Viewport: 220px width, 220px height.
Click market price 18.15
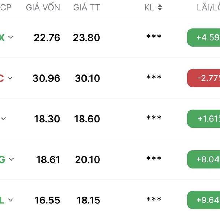click(88, 200)
